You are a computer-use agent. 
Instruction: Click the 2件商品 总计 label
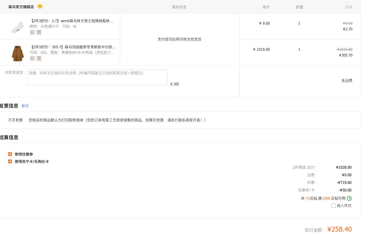(x=304, y=167)
